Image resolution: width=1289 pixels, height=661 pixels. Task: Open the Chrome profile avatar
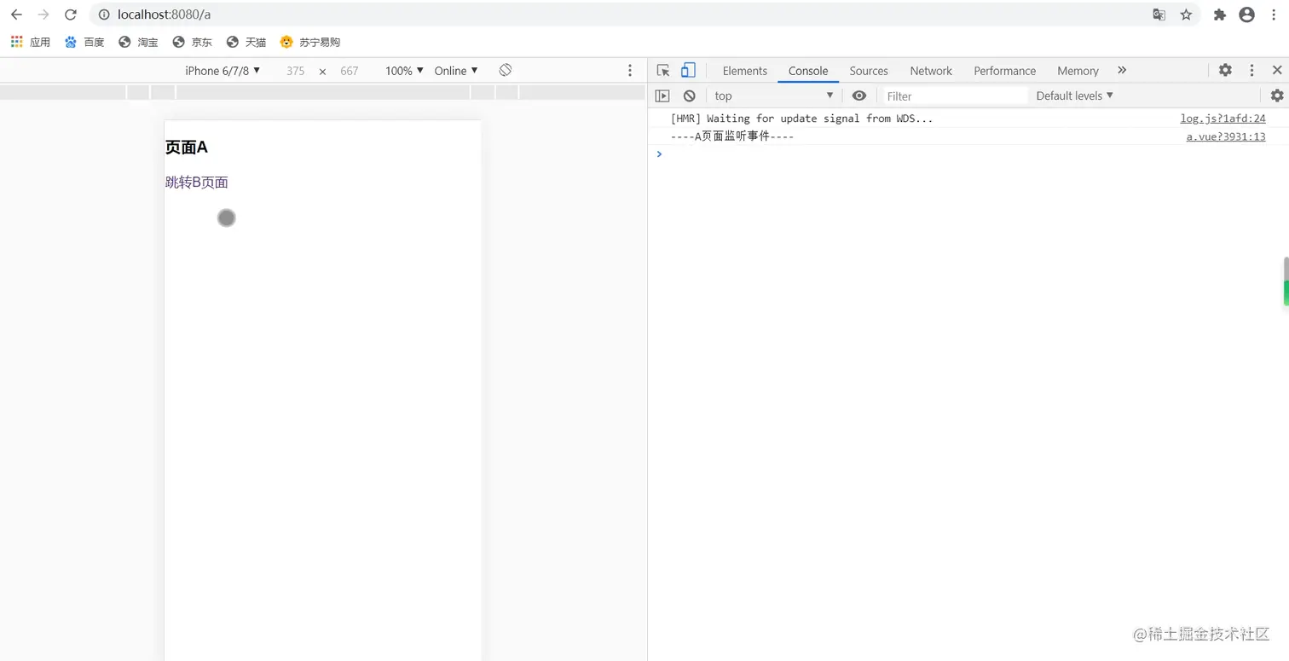click(1246, 14)
